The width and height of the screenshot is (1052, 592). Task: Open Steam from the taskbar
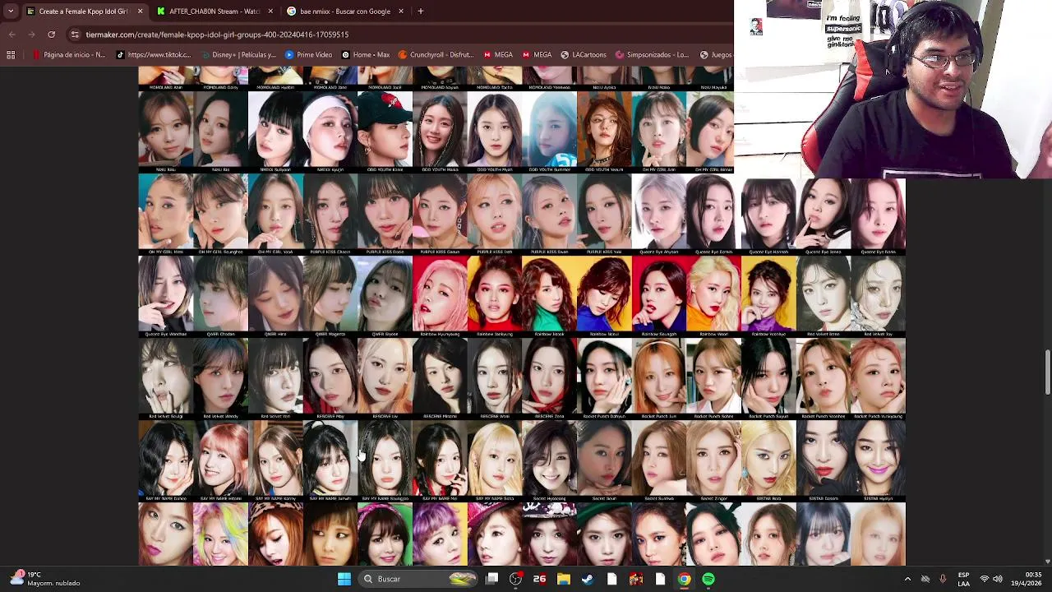588,579
